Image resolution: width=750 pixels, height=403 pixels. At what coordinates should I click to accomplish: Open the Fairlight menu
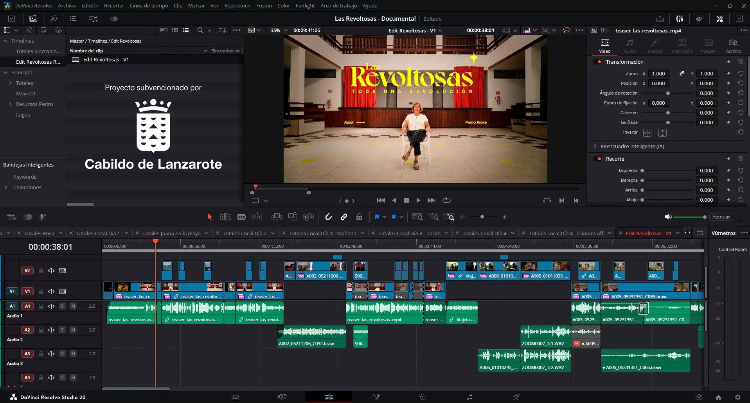(x=305, y=5)
